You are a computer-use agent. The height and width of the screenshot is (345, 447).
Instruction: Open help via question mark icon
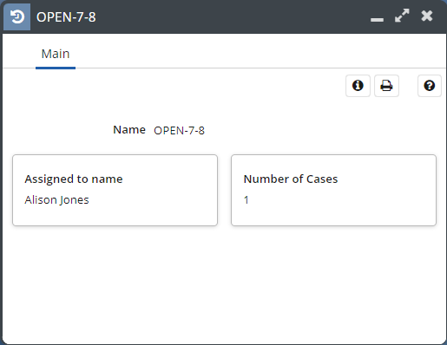430,86
